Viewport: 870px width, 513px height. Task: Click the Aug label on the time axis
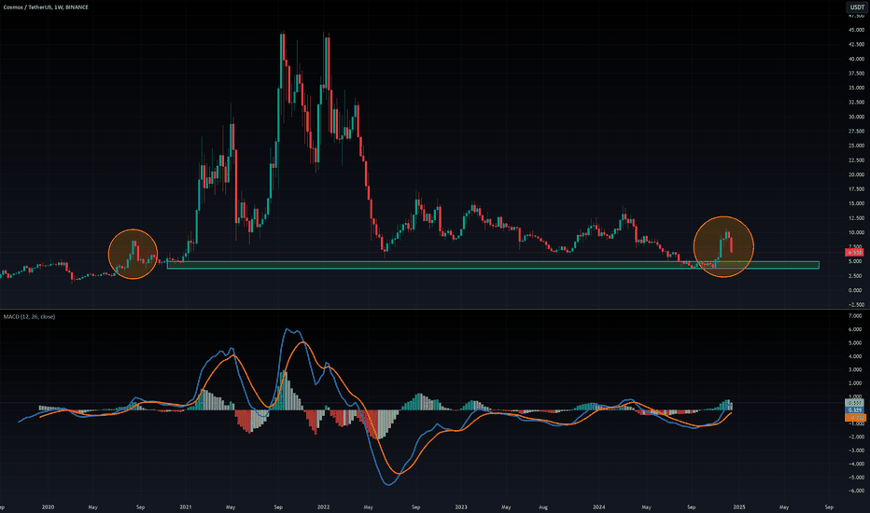(x=543, y=506)
